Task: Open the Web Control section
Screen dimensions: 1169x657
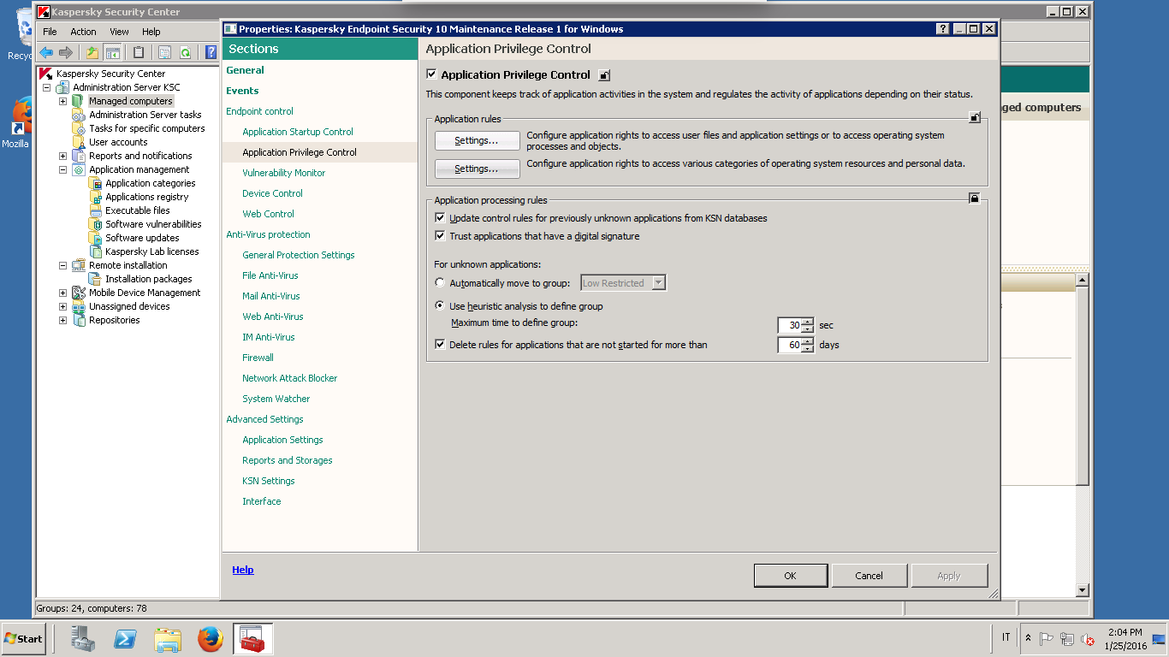Action: pyautogui.click(x=268, y=214)
